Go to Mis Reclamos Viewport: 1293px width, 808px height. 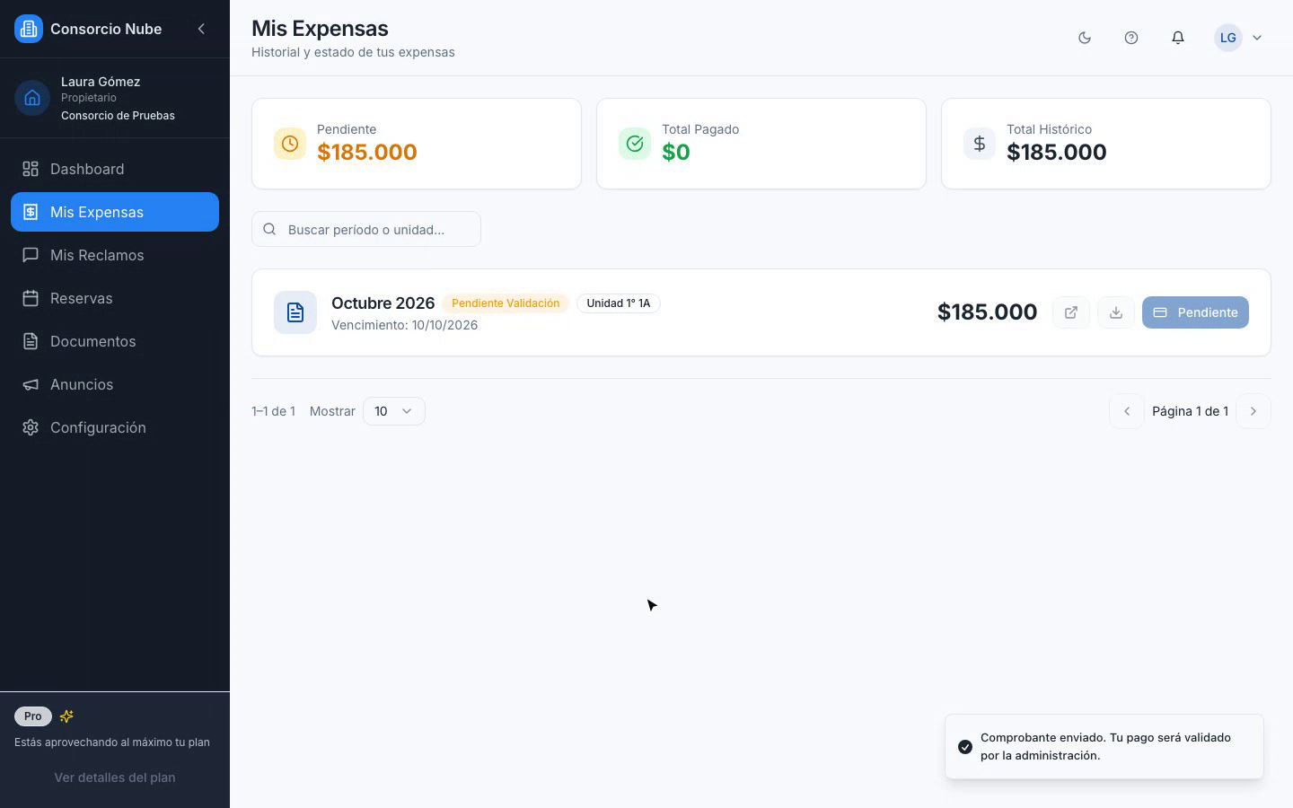(115, 255)
